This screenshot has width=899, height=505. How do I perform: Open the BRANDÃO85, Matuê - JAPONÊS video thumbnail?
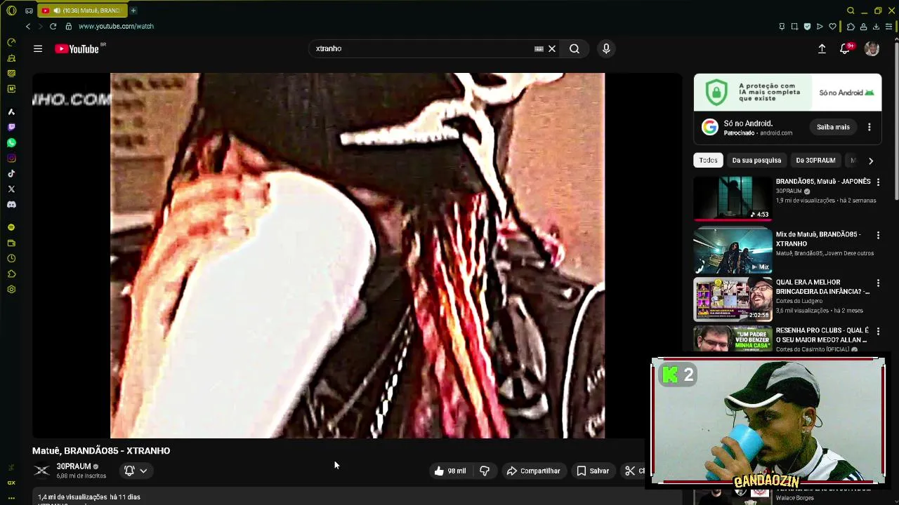(733, 198)
